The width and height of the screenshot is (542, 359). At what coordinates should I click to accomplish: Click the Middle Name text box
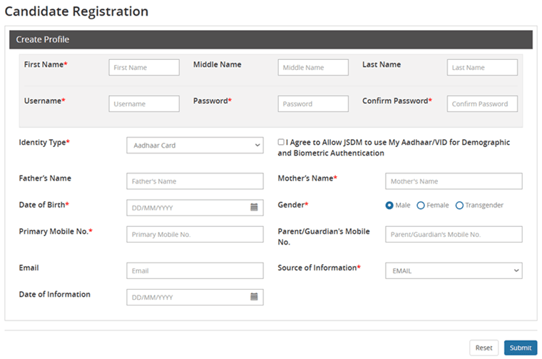(313, 68)
